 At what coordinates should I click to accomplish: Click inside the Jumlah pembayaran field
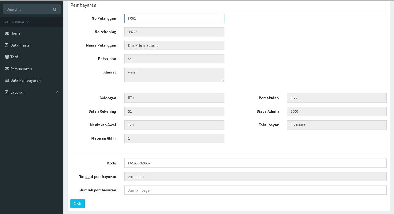pyautogui.click(x=256, y=190)
